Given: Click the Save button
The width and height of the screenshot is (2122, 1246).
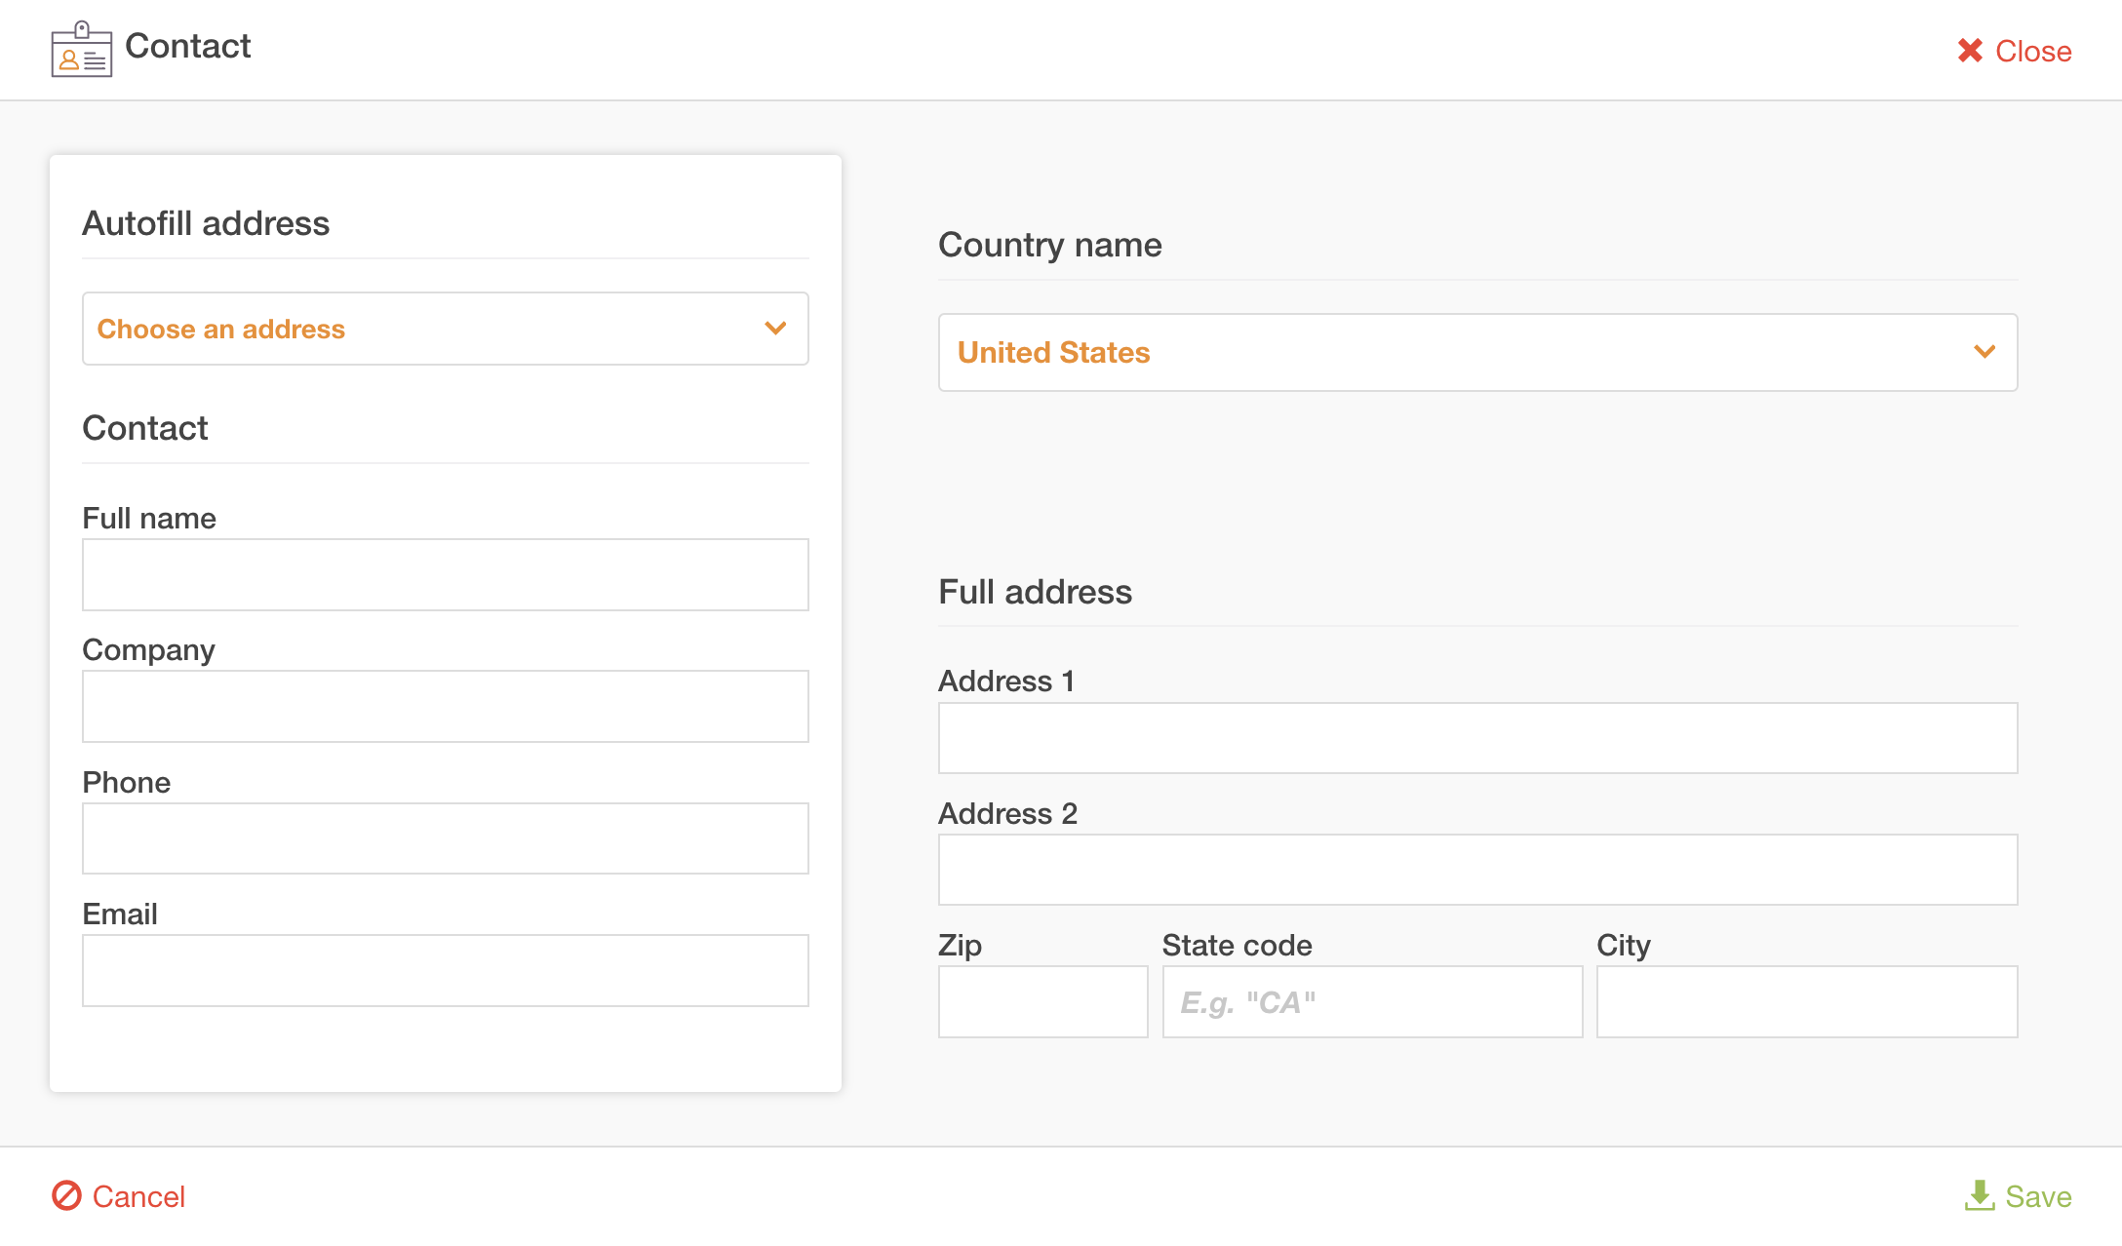Looking at the screenshot, I should tap(2037, 1196).
